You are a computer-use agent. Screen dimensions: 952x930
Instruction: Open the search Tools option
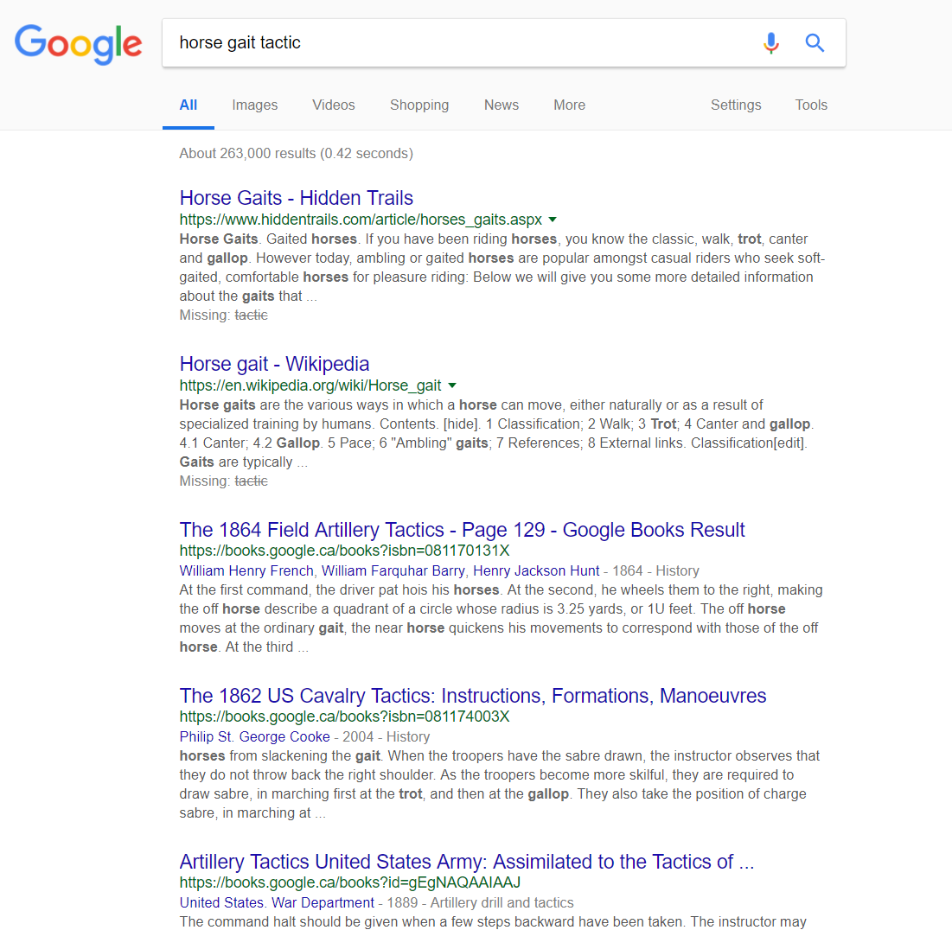(810, 105)
